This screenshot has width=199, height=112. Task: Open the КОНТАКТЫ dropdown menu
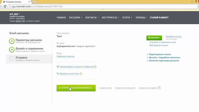[x=92, y=17]
